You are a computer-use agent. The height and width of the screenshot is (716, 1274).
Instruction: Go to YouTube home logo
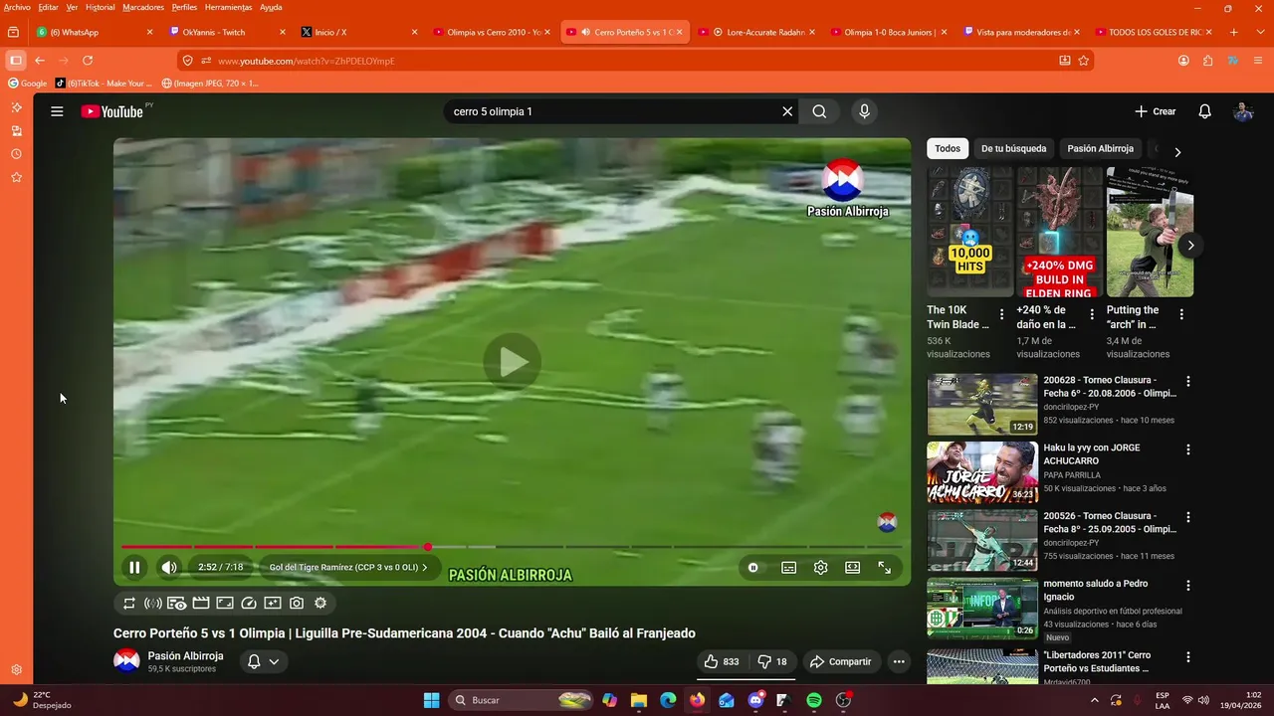112,111
